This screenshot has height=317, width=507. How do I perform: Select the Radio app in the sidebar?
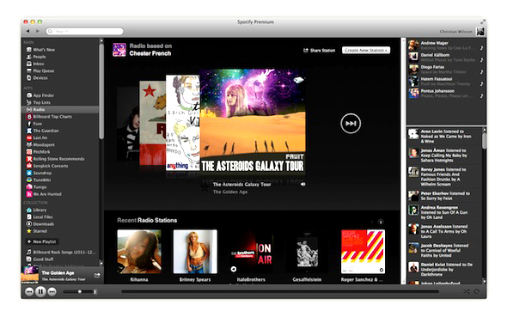(60, 110)
